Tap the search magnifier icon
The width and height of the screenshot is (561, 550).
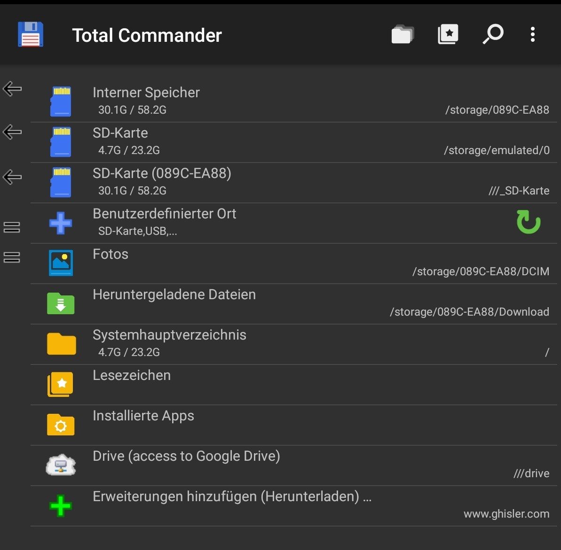point(493,34)
